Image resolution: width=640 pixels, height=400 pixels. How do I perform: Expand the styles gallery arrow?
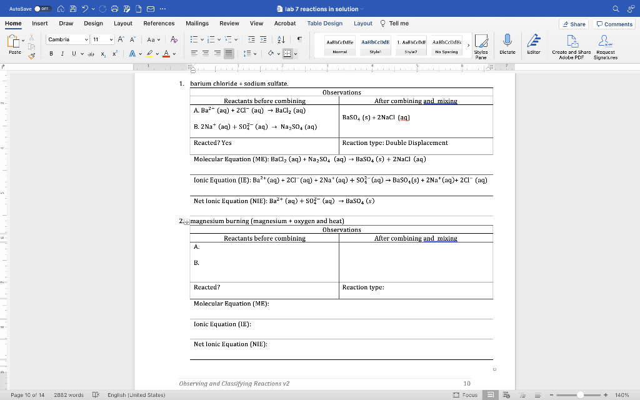pyautogui.click(x=468, y=45)
